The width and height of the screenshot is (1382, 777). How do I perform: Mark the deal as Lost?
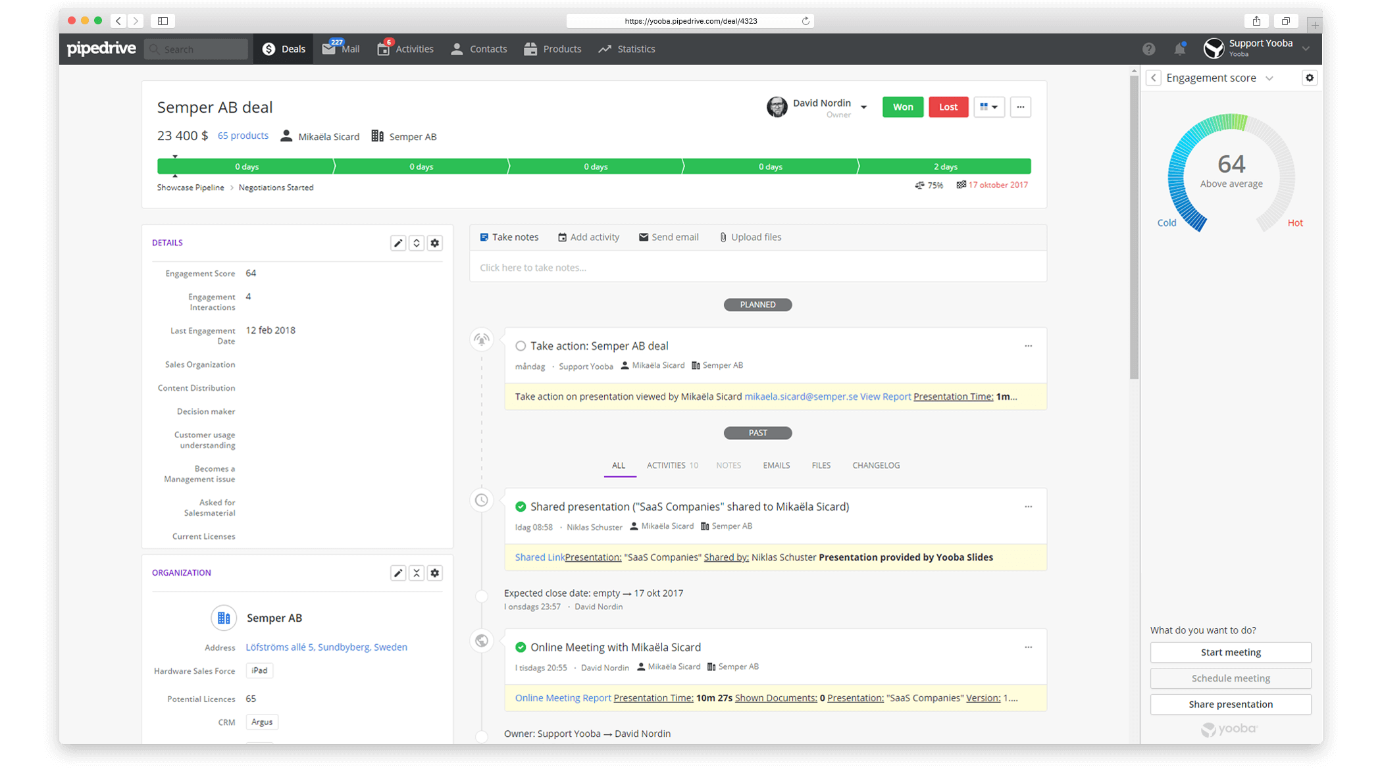[948, 107]
